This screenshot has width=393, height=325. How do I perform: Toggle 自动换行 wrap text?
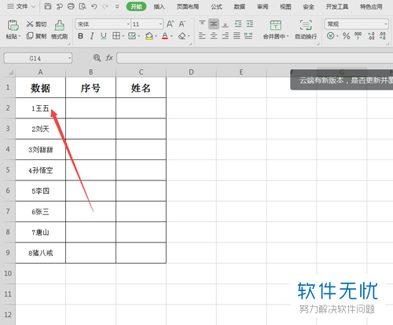[x=306, y=30]
